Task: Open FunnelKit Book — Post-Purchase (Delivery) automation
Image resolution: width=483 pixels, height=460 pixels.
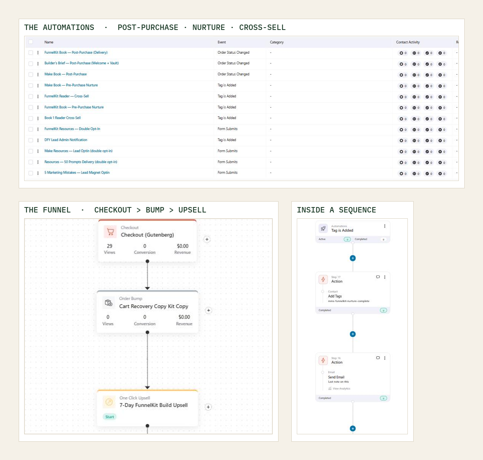Action: click(76, 53)
